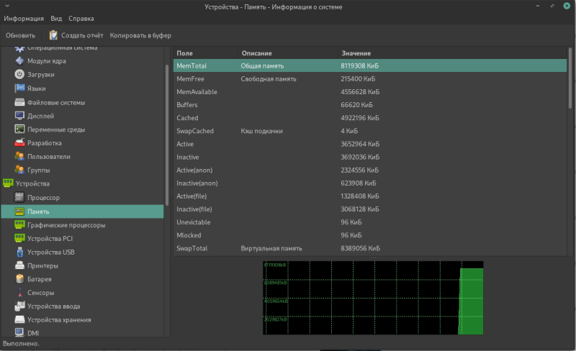Click the Батарея battery icon
The image size is (576, 351).
click(x=20, y=279)
